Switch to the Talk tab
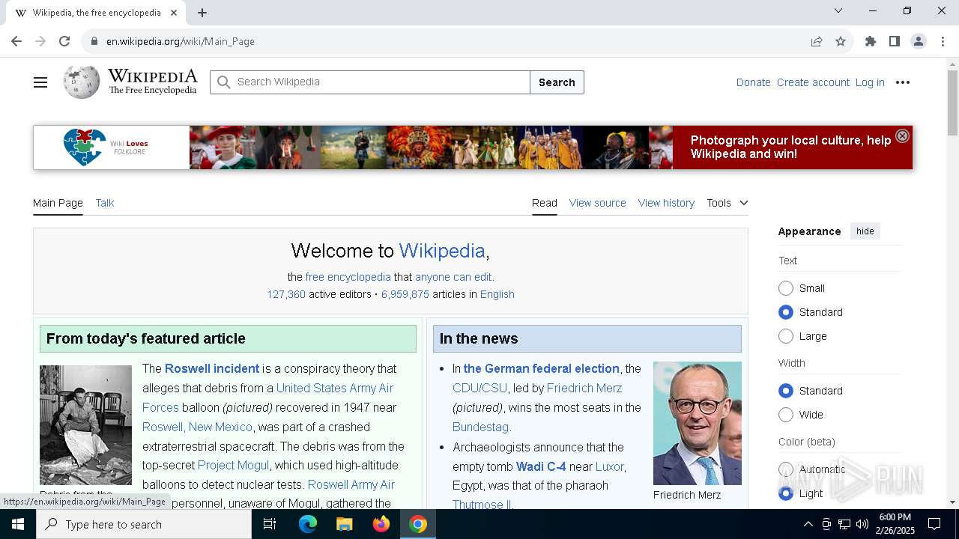 pyautogui.click(x=105, y=203)
